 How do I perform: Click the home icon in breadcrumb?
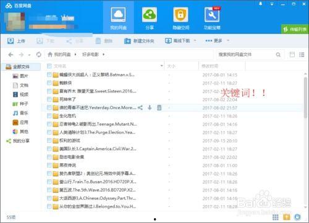[x=50, y=54]
